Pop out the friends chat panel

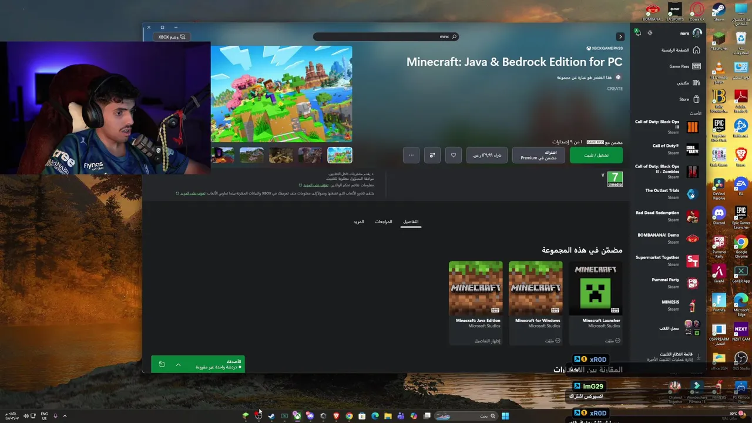tap(162, 365)
